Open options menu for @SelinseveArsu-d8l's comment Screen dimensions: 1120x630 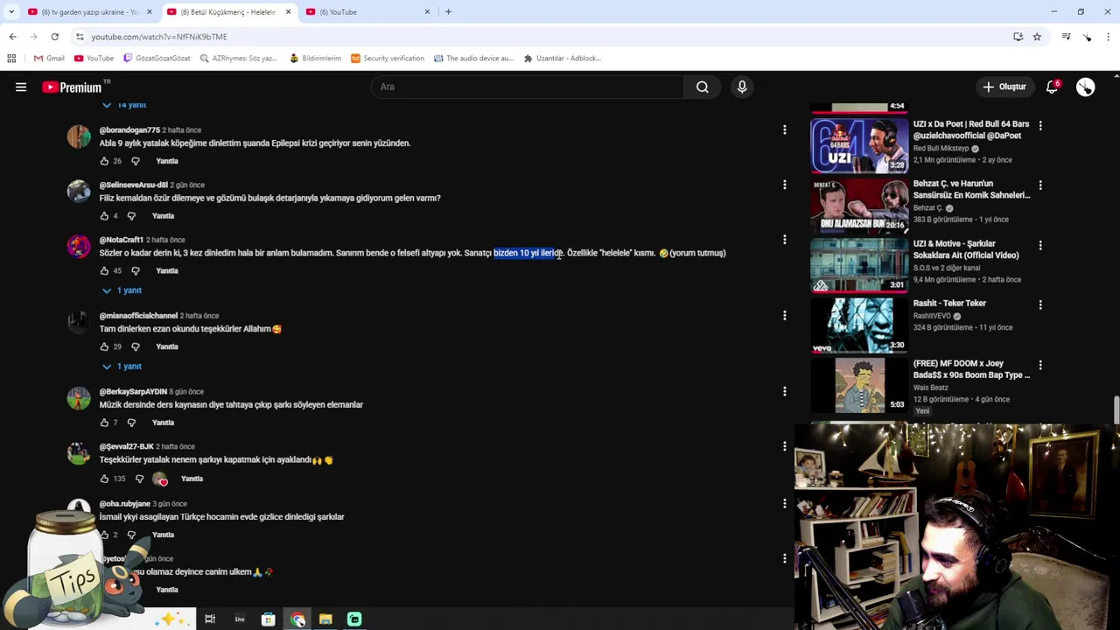click(x=784, y=185)
